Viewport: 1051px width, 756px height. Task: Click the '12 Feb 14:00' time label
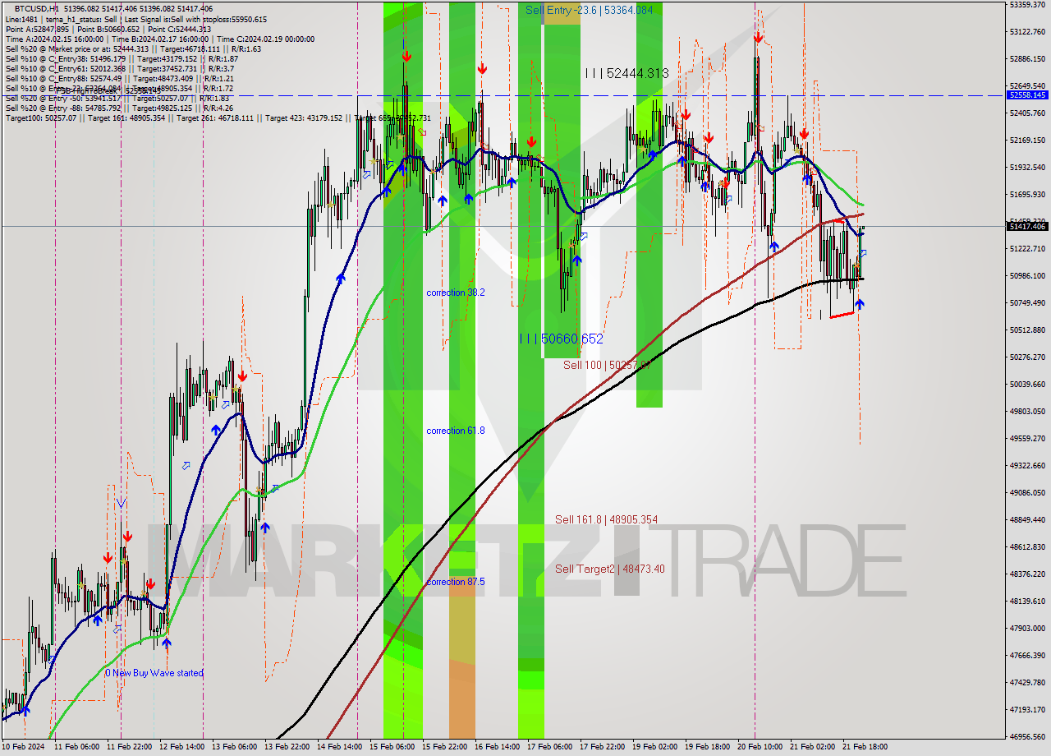(181, 747)
